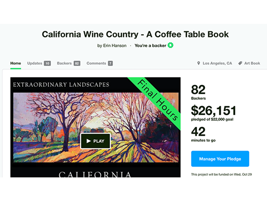Click the Backers count badge showing 82
The height and width of the screenshot is (200, 267).
pos(77,63)
